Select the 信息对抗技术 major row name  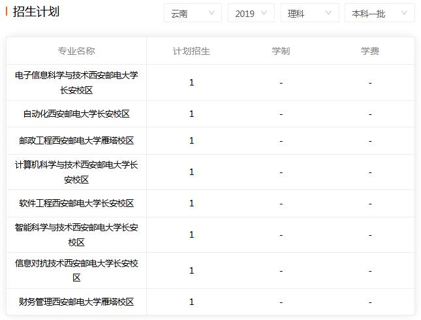[x=76, y=270]
